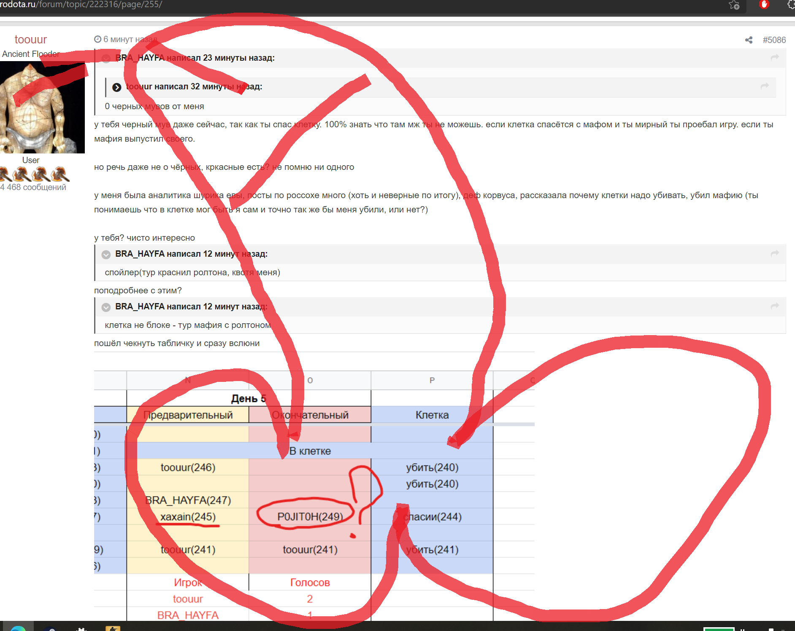This screenshot has height=631, width=795.
Task: Collapse the quote about тур краснил ролтона
Action: pos(106,254)
